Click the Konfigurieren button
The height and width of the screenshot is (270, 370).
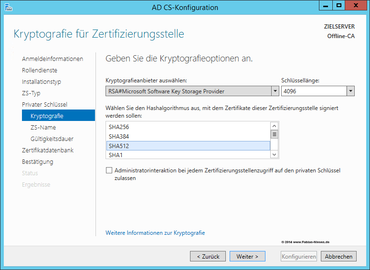click(299, 256)
